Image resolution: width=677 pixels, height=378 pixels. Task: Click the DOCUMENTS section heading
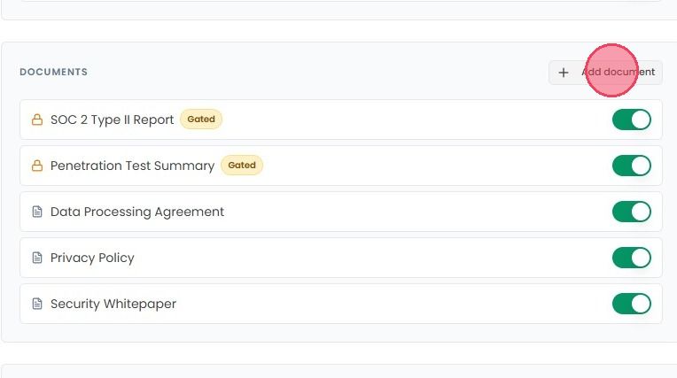pyautogui.click(x=53, y=72)
